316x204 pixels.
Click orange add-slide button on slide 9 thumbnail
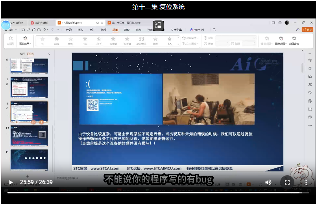point(41,122)
